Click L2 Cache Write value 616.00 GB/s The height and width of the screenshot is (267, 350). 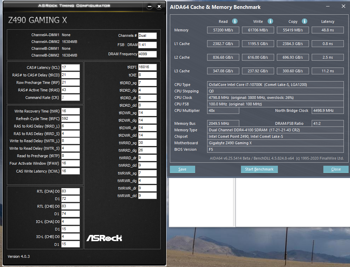tap(258, 57)
